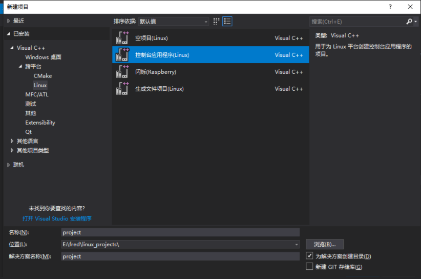421x279 pixels.
Task: Enable 新建 GIT 存储库 checkbox
Action: pyautogui.click(x=309, y=266)
